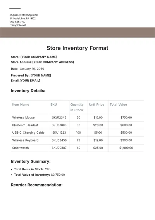Click the $20.00 unit price cell
The height and width of the screenshot is (220, 155).
click(x=98, y=125)
